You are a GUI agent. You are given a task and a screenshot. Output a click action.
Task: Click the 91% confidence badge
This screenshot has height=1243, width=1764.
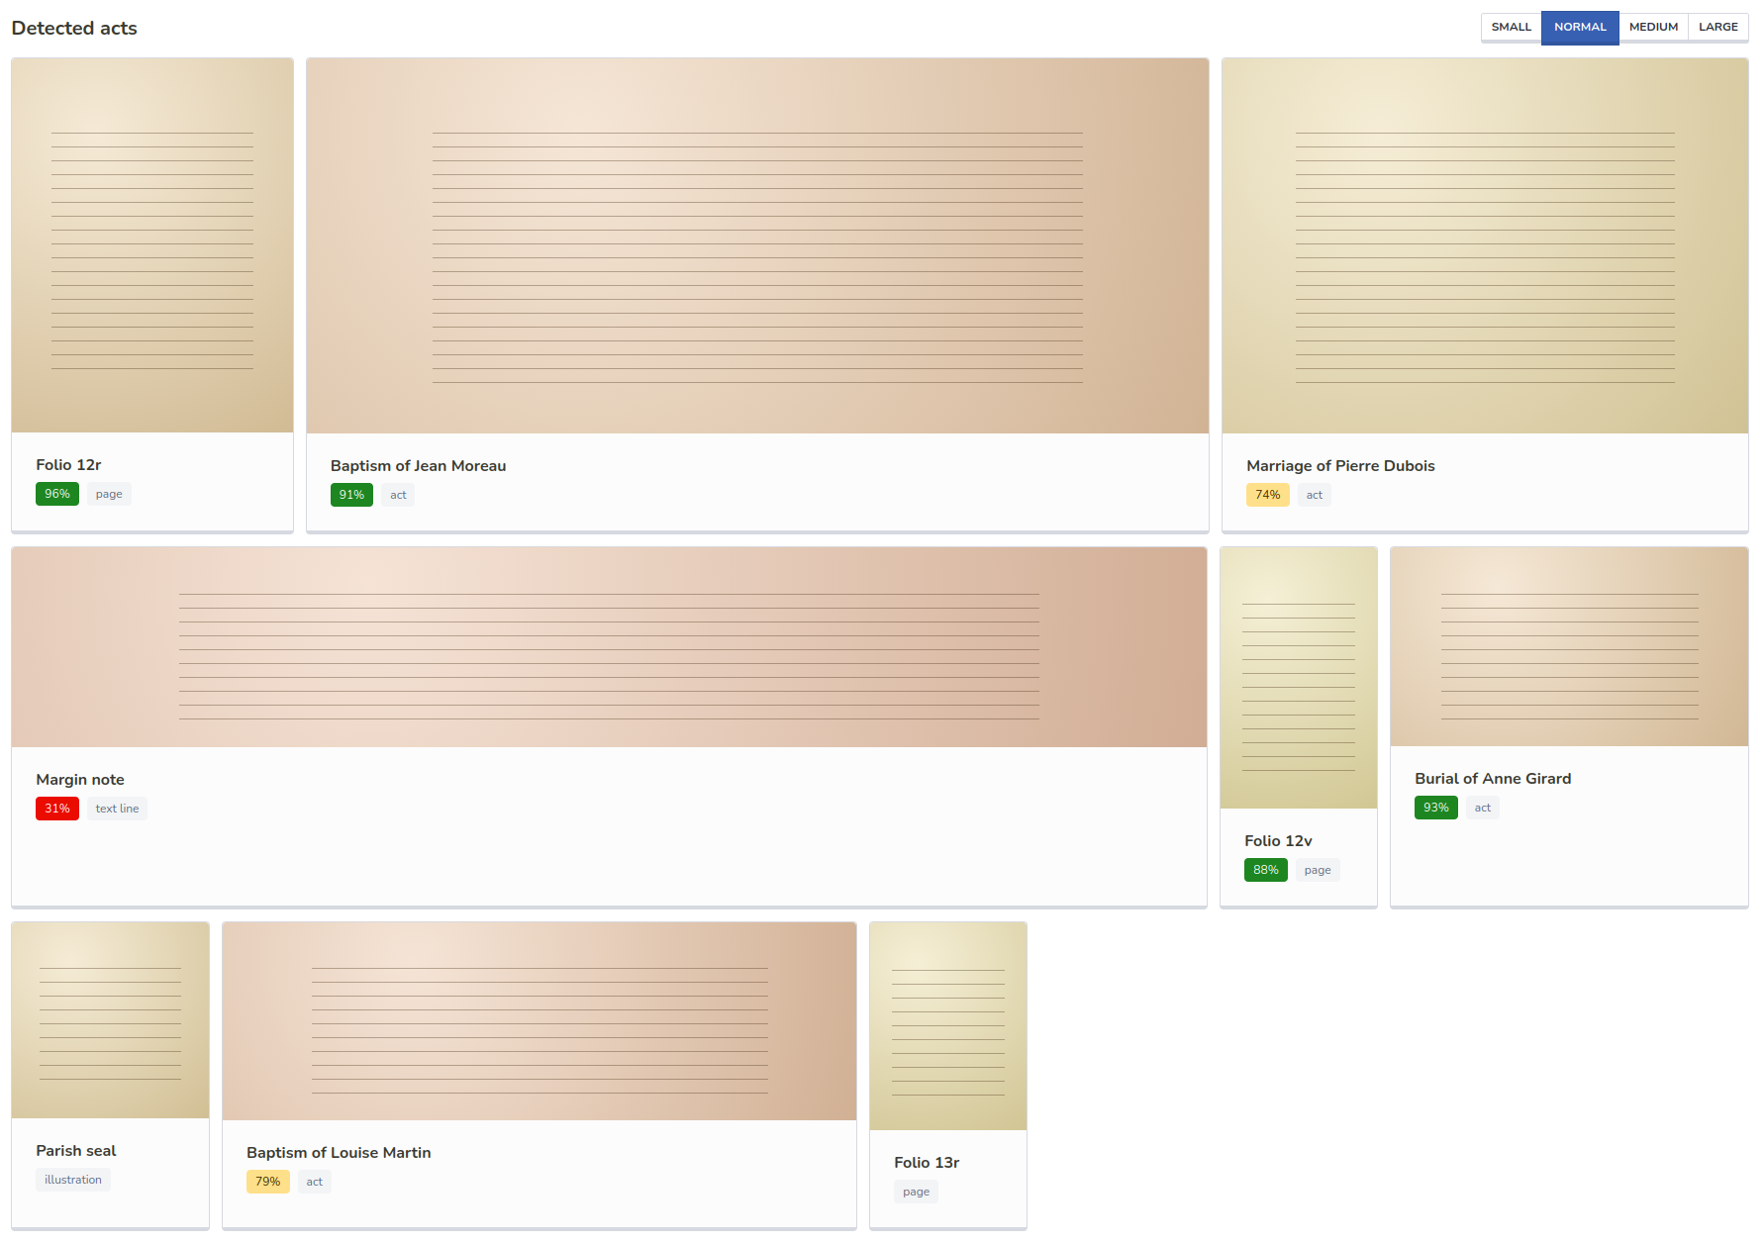point(351,495)
